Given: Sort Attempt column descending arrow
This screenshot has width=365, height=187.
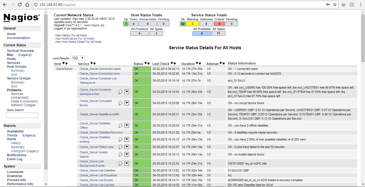Looking at the screenshot, I should (x=224, y=63).
